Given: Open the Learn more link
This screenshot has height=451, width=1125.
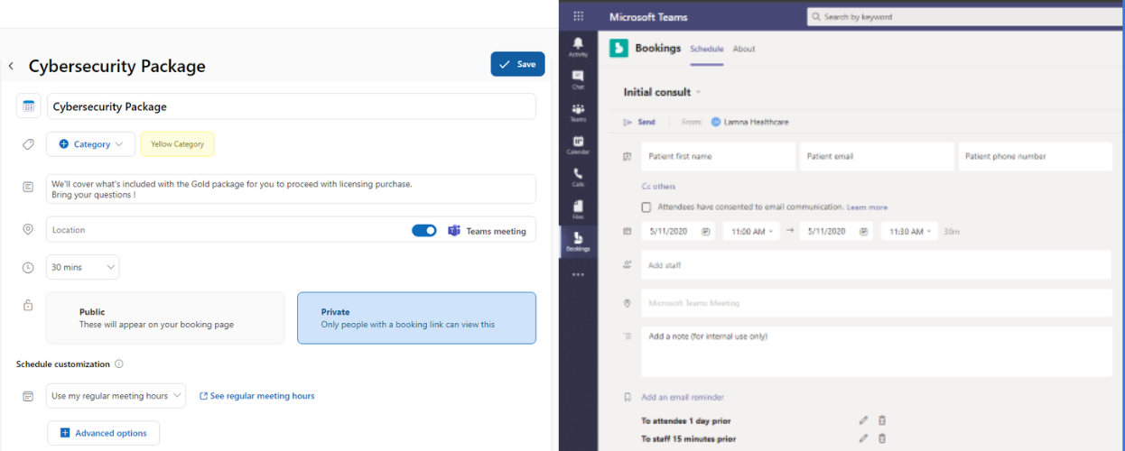Looking at the screenshot, I should 867,207.
